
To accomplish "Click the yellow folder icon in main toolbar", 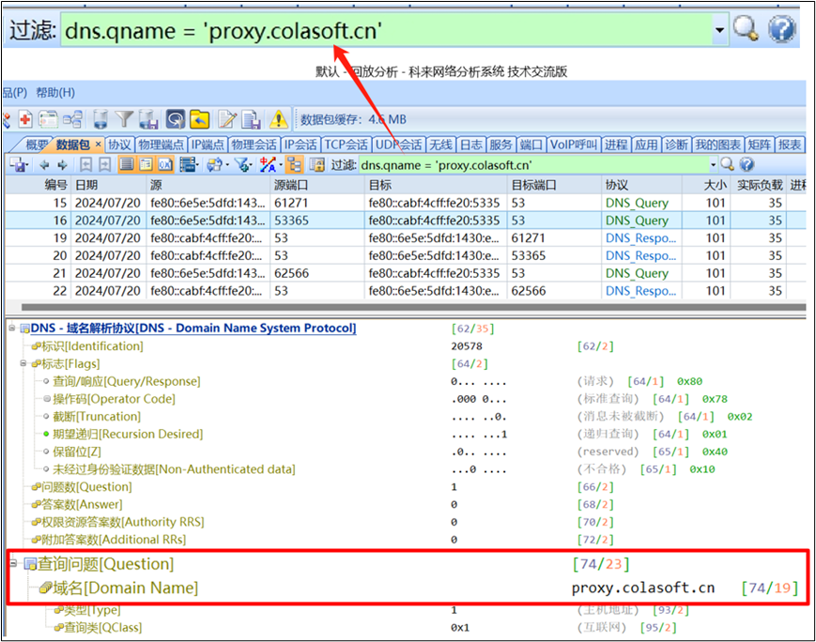I will click(199, 119).
